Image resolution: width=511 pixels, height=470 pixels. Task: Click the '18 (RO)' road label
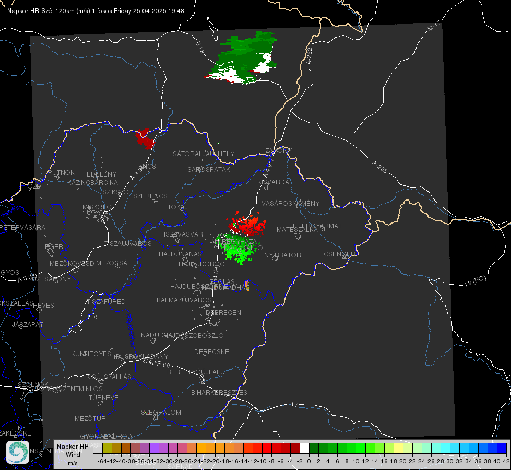475,281
